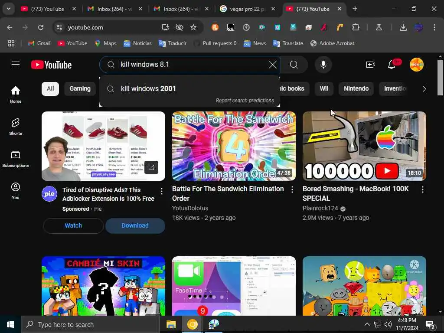444x333 pixels.
Task: Open the browser Extensions puzzle icon
Action: coord(356,27)
